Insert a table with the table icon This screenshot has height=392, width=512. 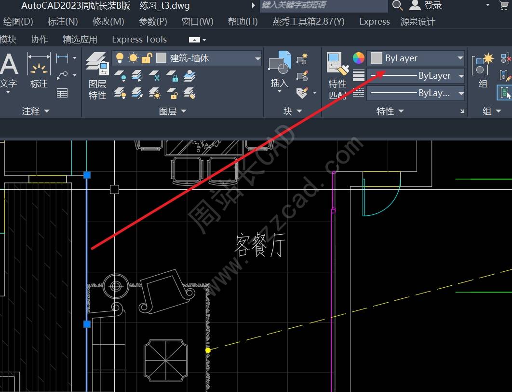(62, 93)
